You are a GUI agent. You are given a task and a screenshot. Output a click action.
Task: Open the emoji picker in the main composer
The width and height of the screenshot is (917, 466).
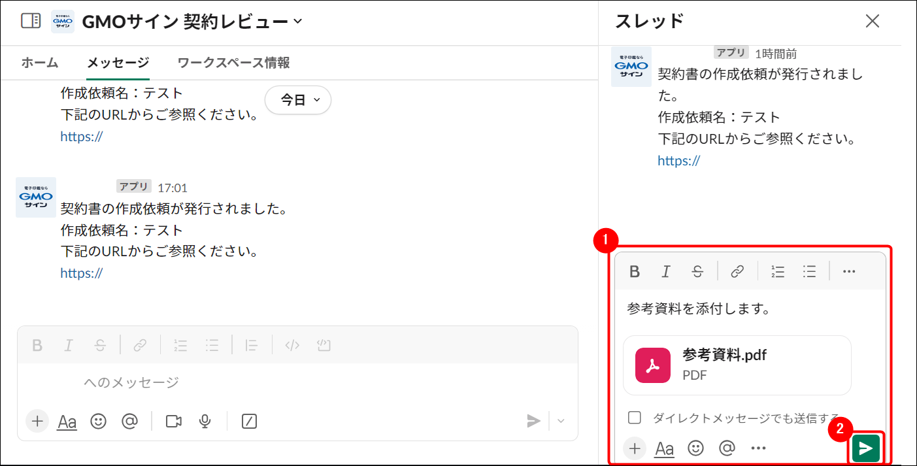coord(99,422)
